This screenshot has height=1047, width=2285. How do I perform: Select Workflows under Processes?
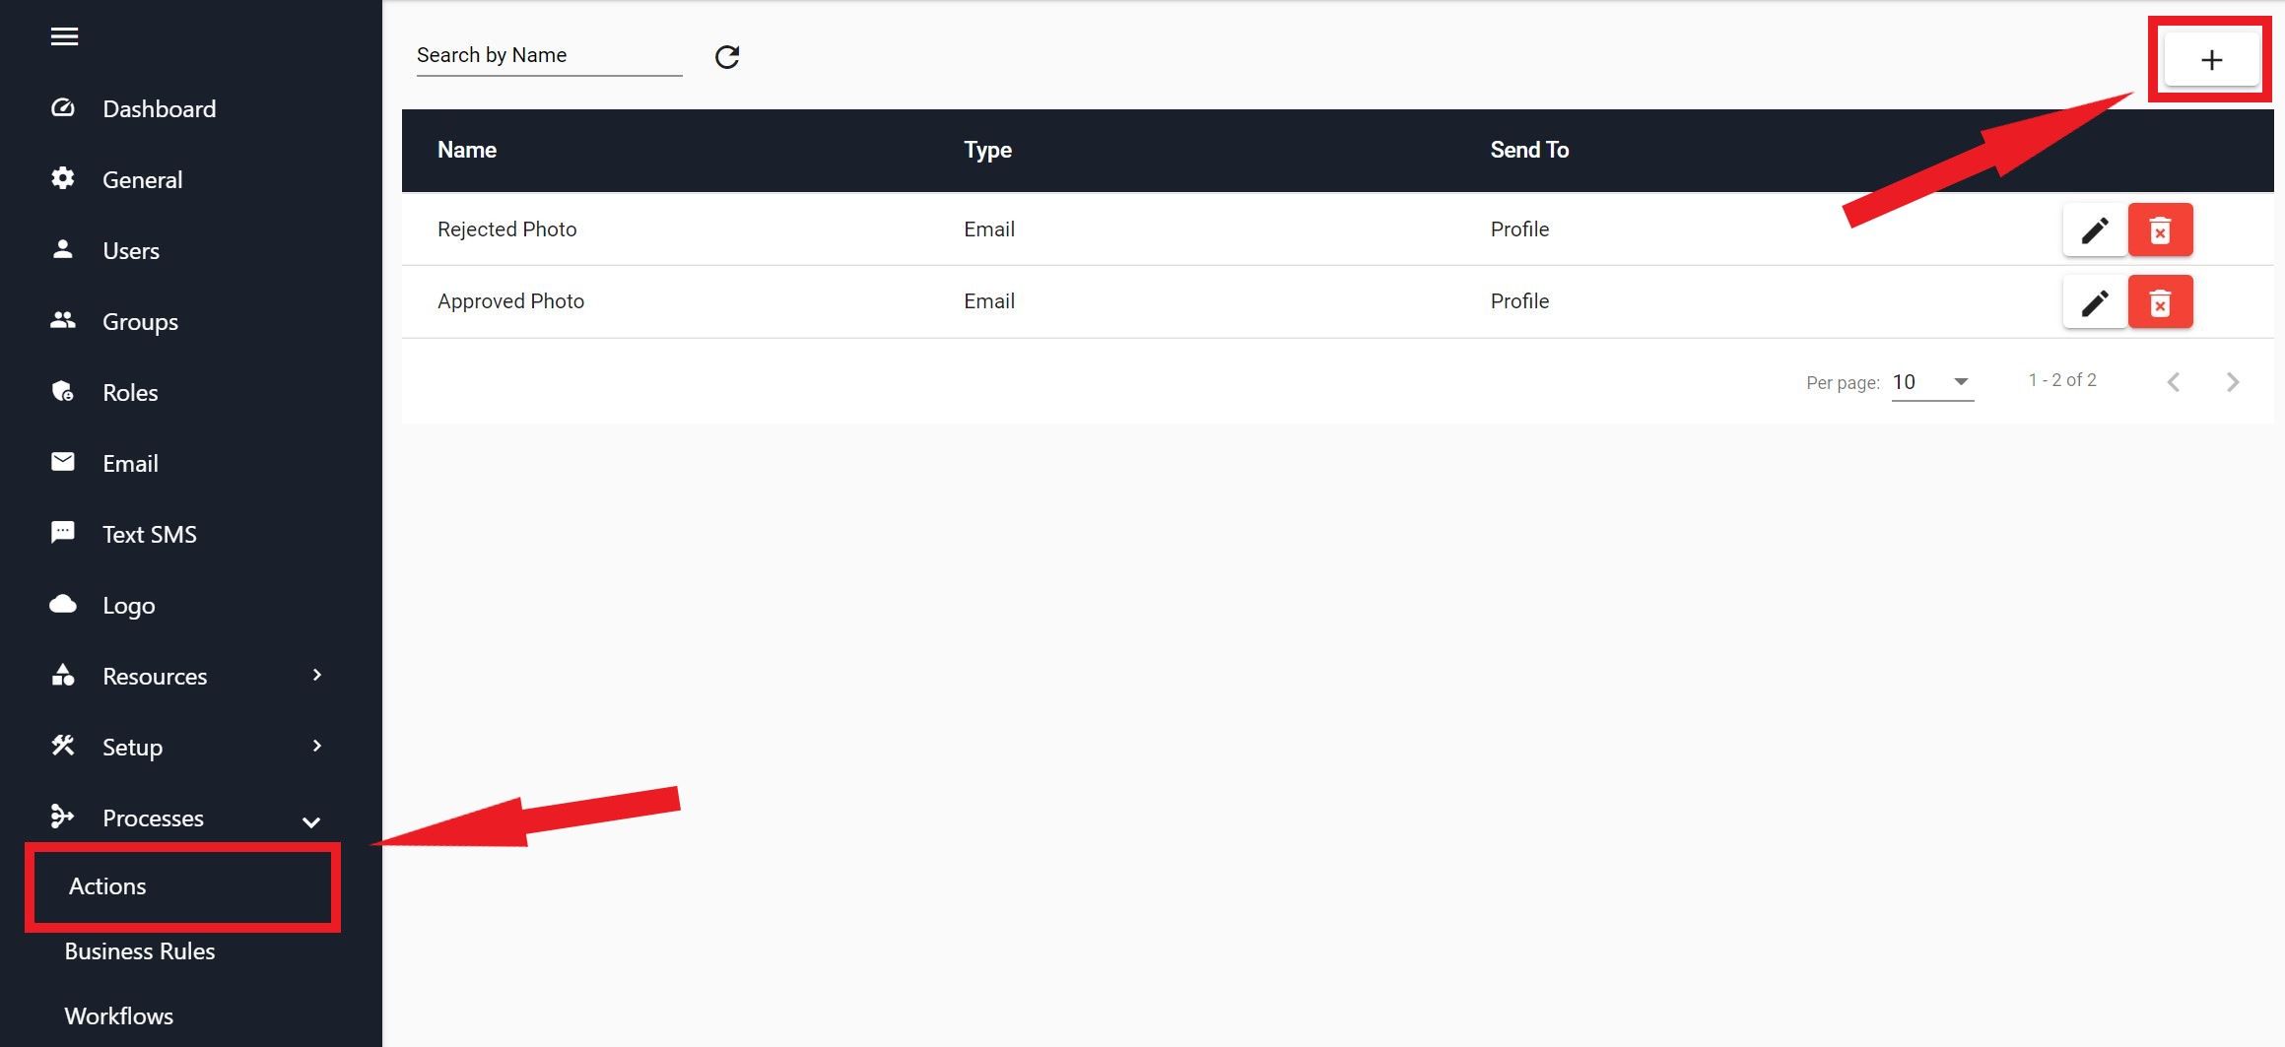(119, 1016)
